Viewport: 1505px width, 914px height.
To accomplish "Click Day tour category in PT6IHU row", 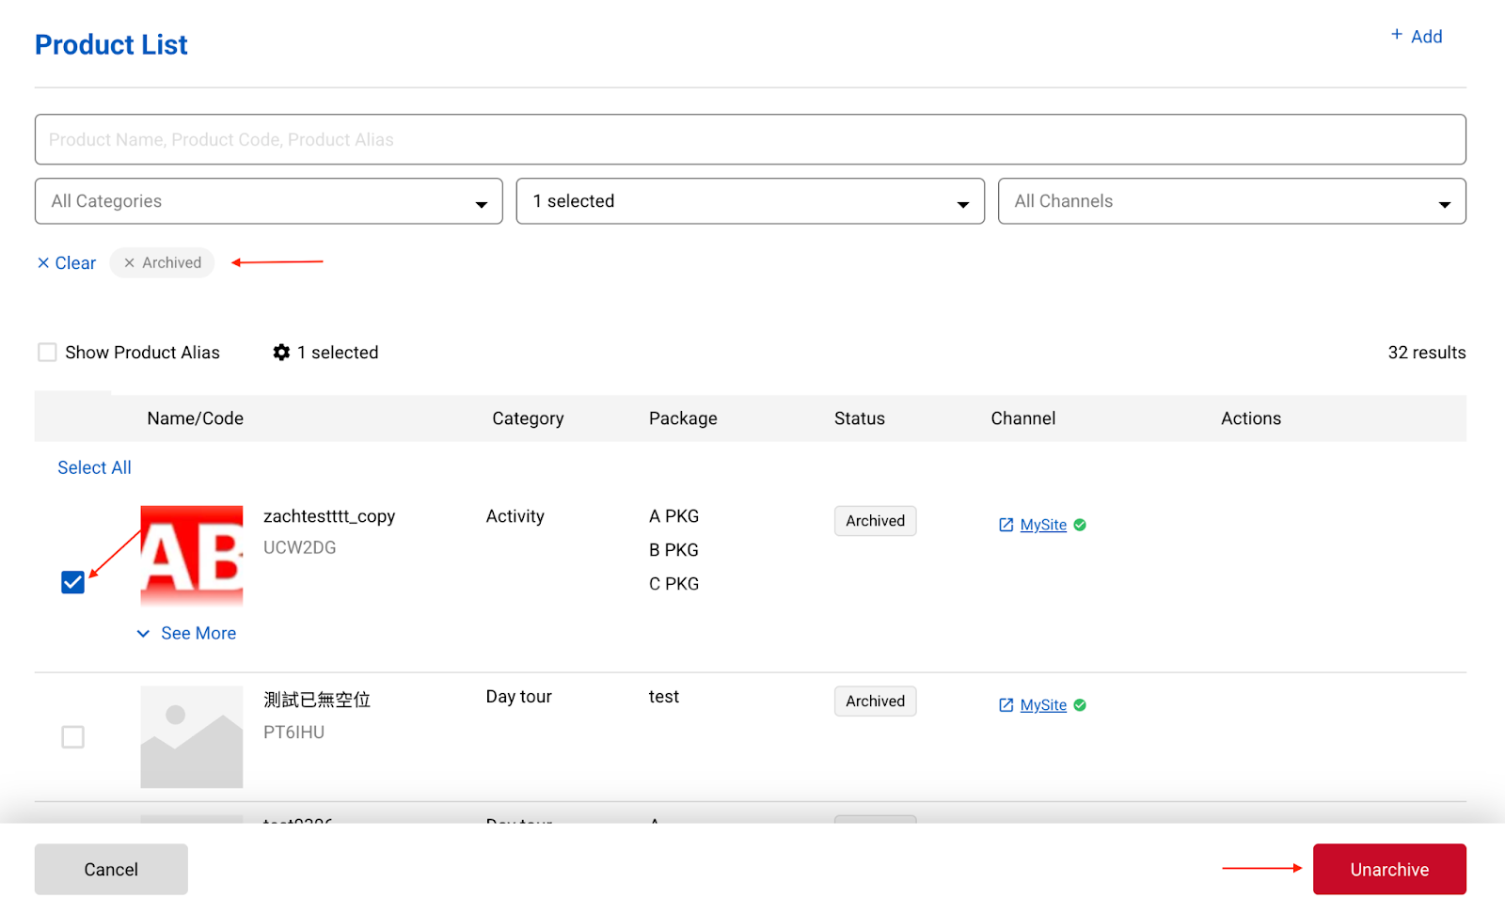I will point(518,697).
